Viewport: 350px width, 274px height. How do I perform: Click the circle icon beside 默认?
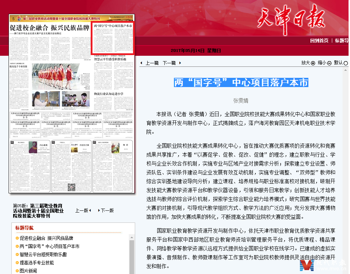pos(345,63)
